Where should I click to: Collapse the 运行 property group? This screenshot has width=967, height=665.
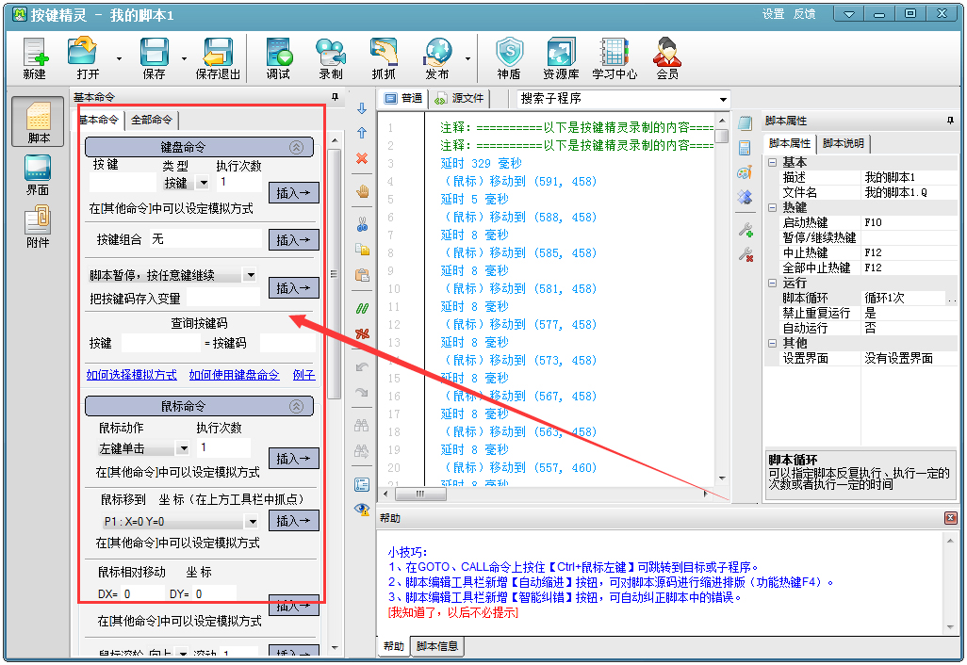click(x=772, y=283)
